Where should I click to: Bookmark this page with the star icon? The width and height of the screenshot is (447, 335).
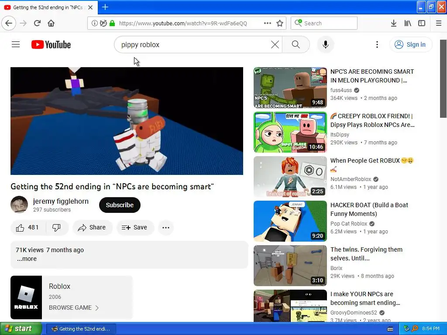click(x=280, y=23)
